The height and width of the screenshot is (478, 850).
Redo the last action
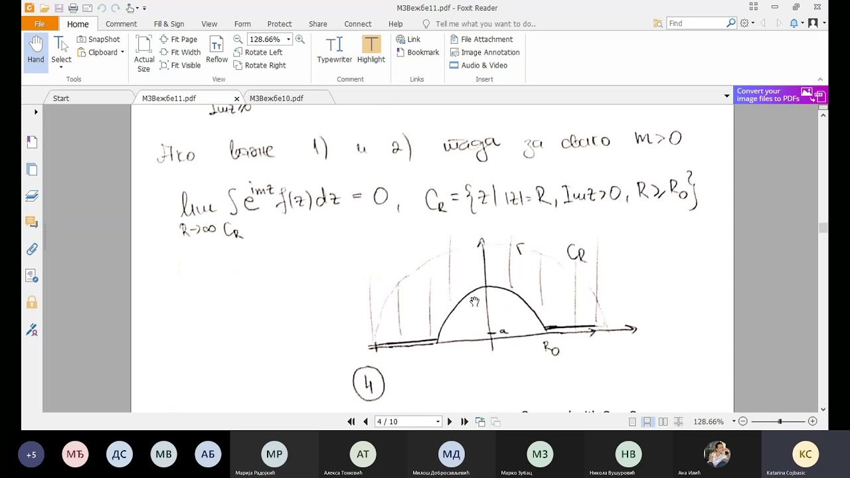pos(116,8)
